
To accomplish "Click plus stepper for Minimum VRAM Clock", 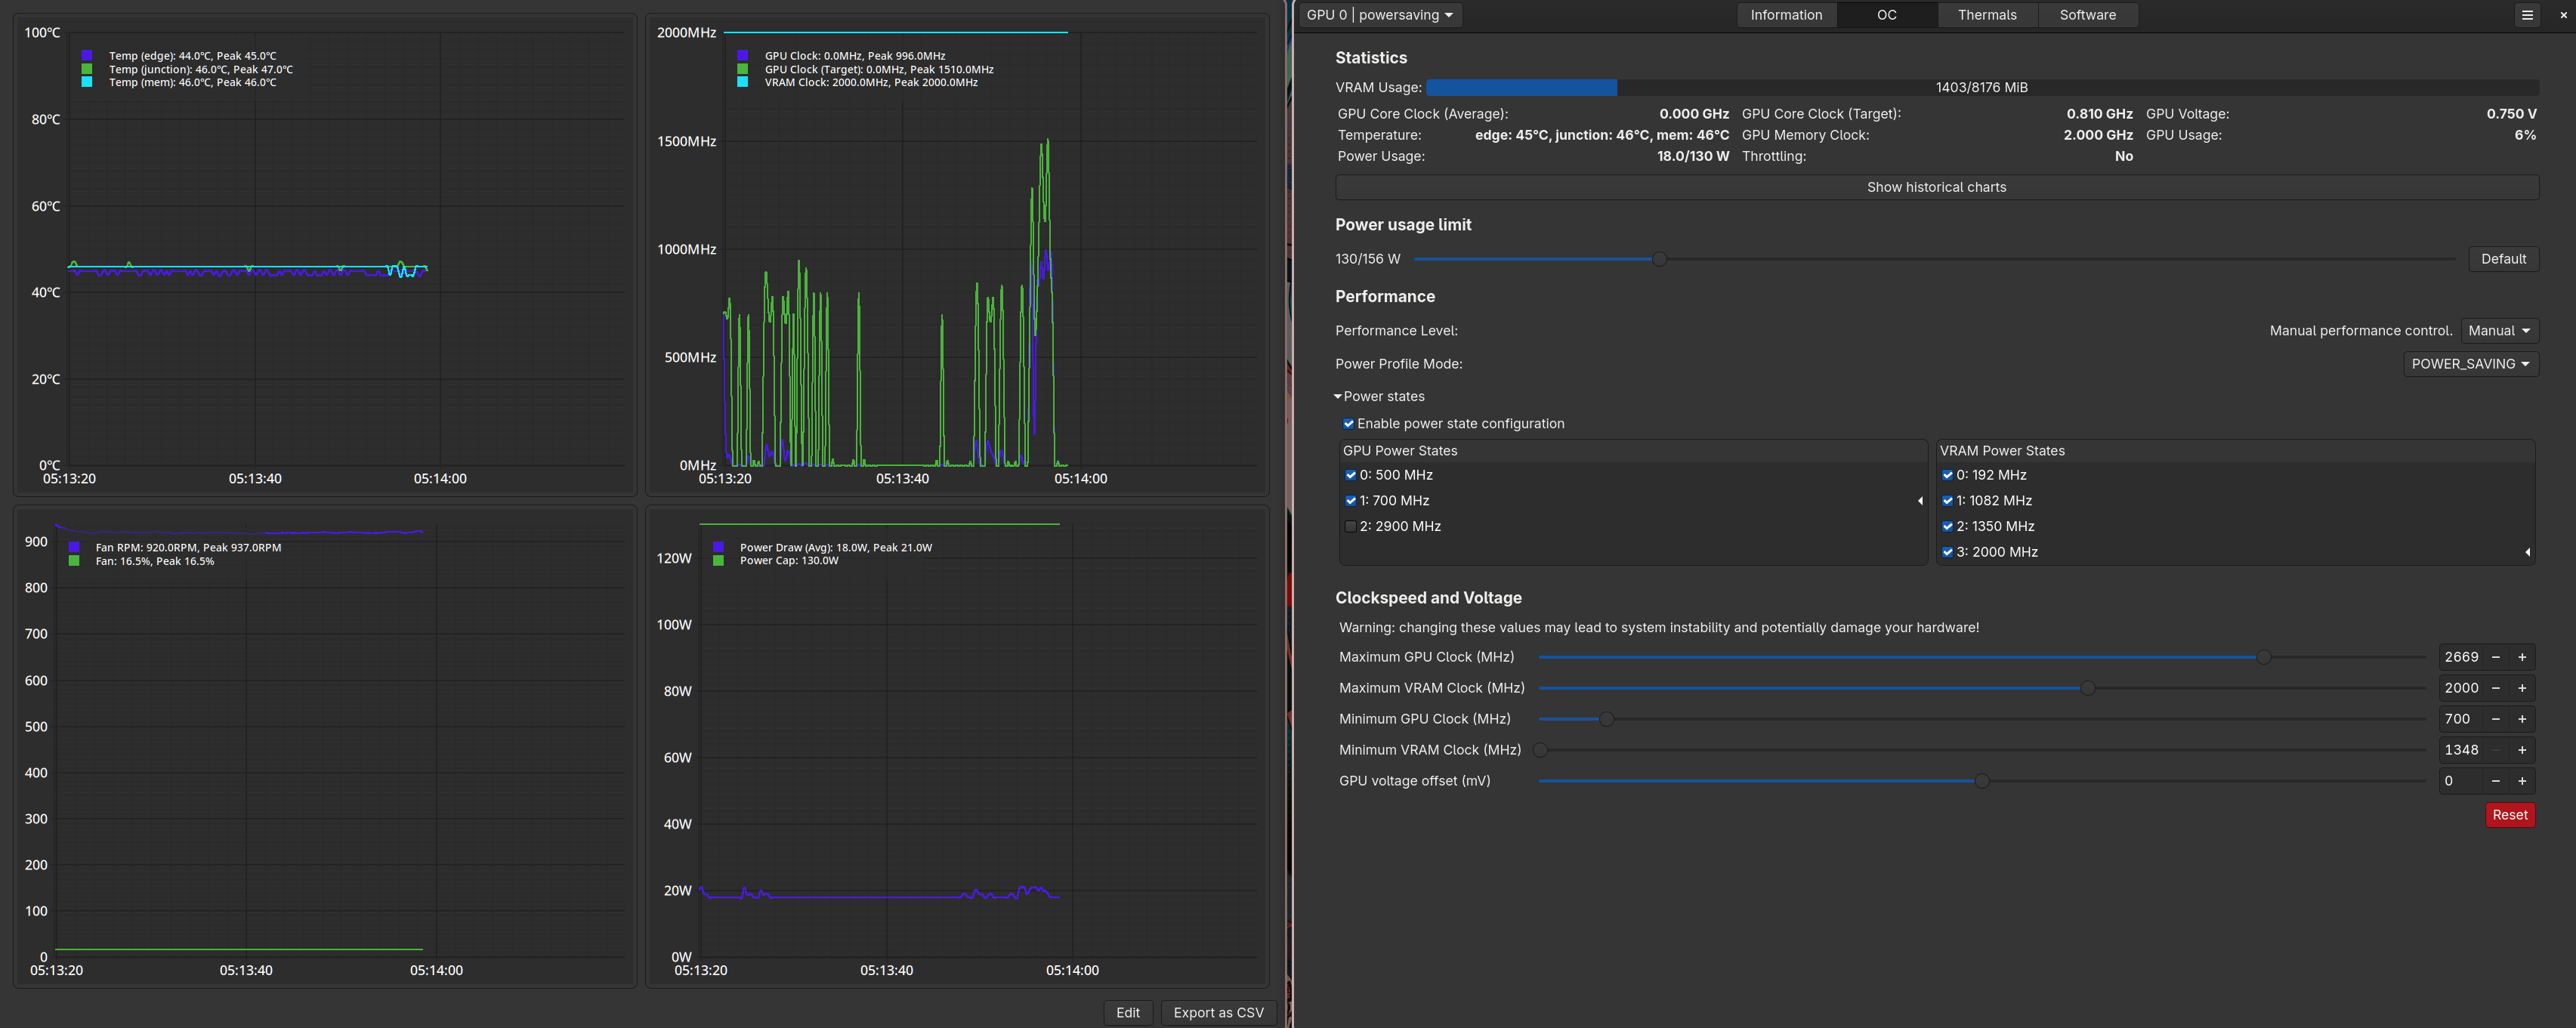I will coord(2522,750).
